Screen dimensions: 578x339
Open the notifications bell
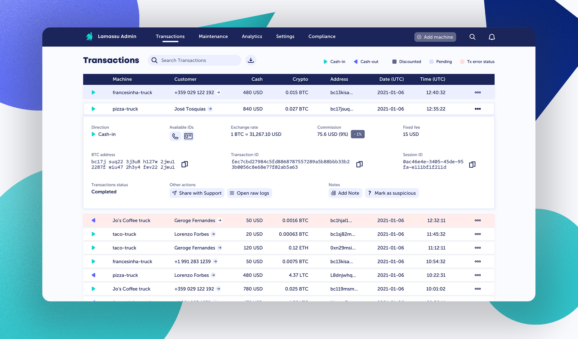pos(492,37)
